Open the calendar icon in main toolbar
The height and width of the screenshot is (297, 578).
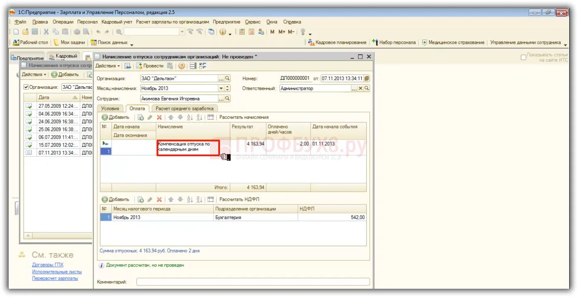coord(251,32)
